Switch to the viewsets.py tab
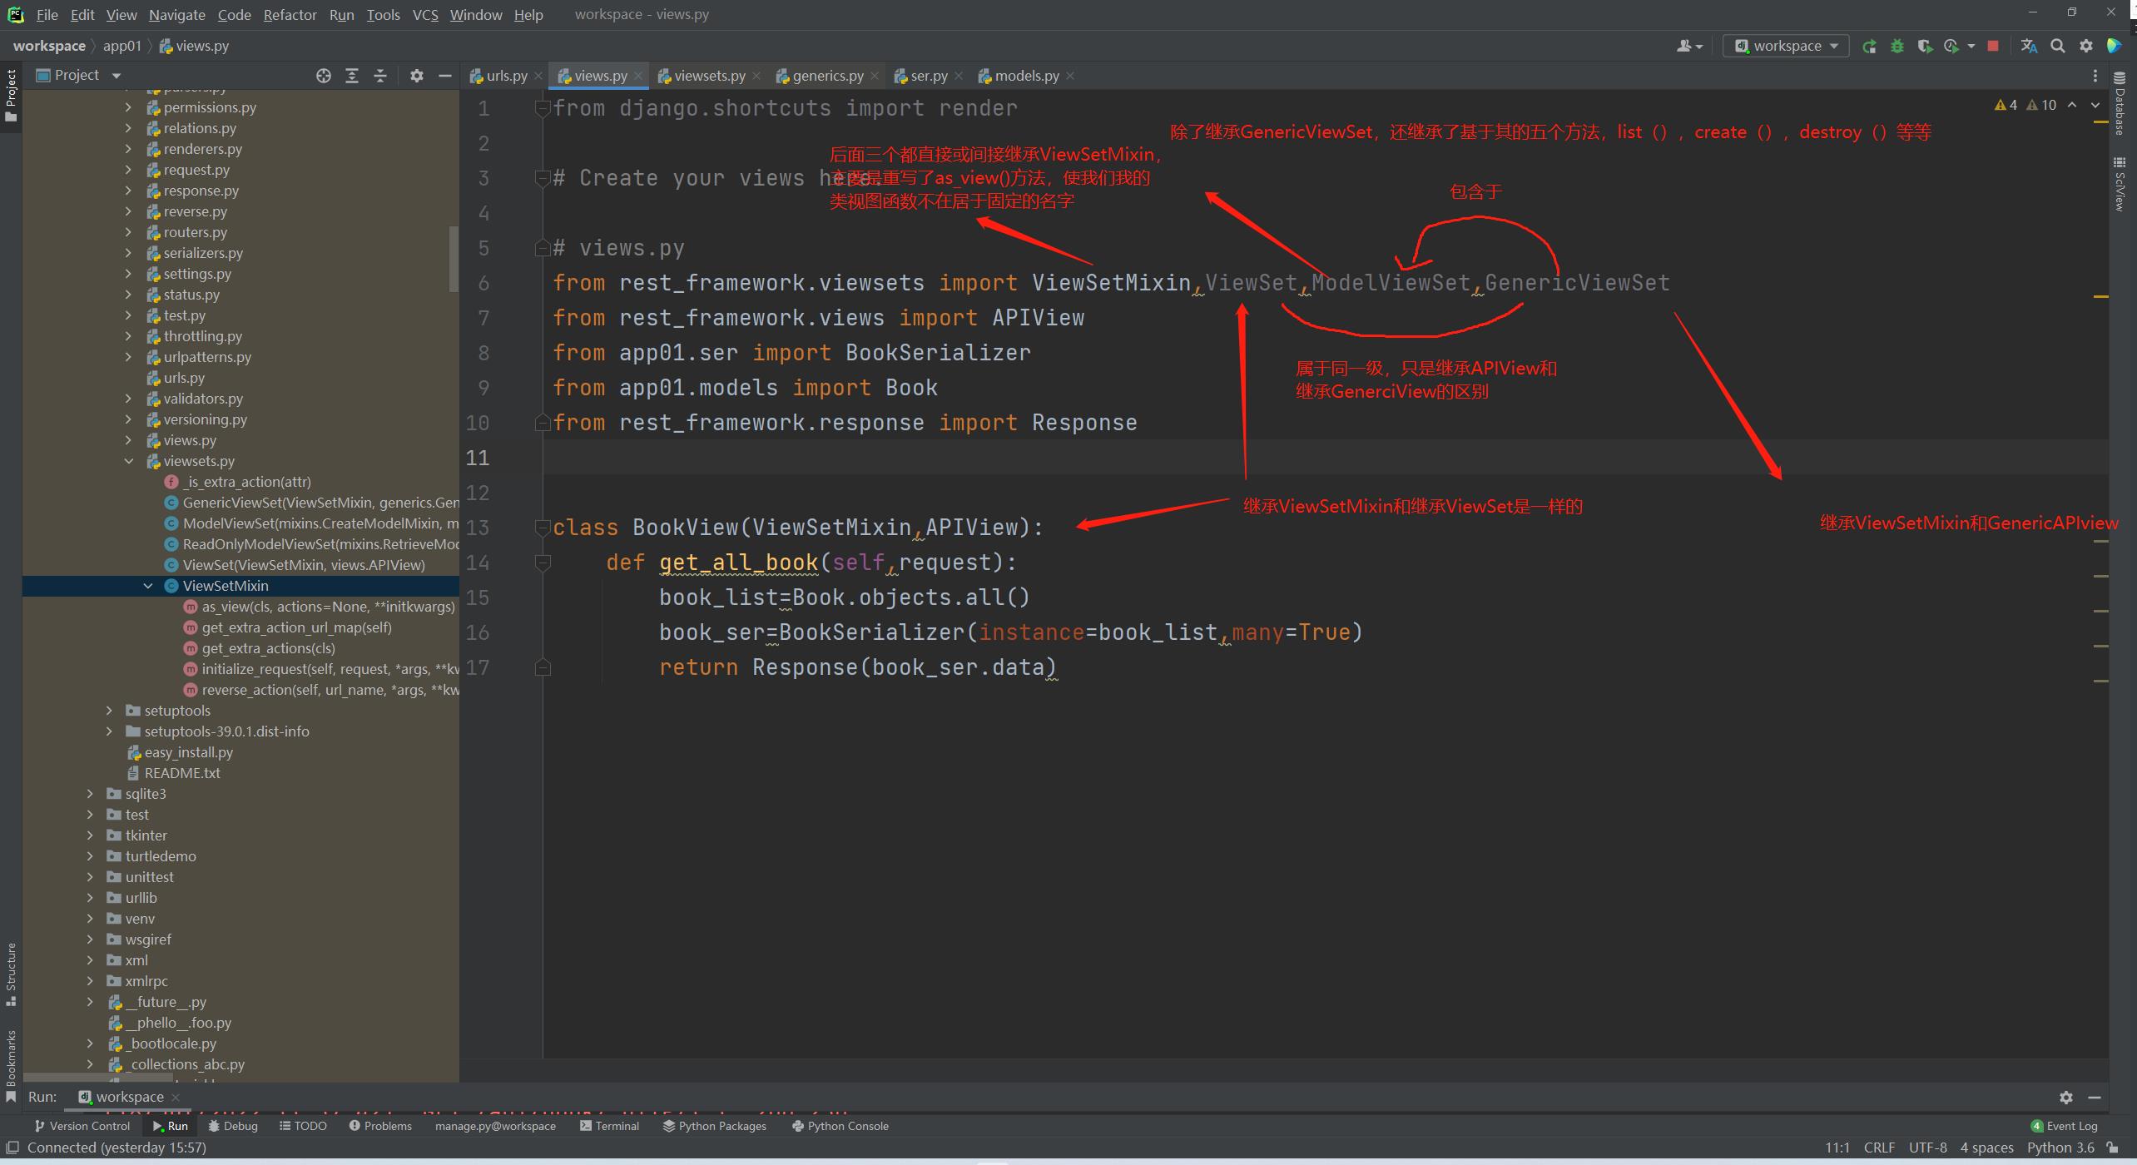 tap(709, 76)
